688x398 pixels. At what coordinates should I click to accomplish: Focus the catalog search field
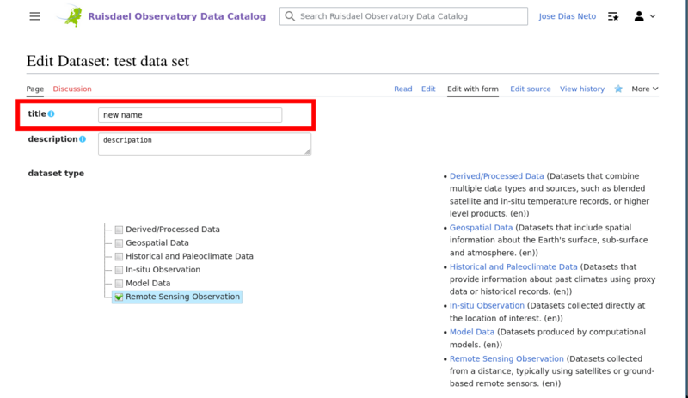[x=403, y=16]
